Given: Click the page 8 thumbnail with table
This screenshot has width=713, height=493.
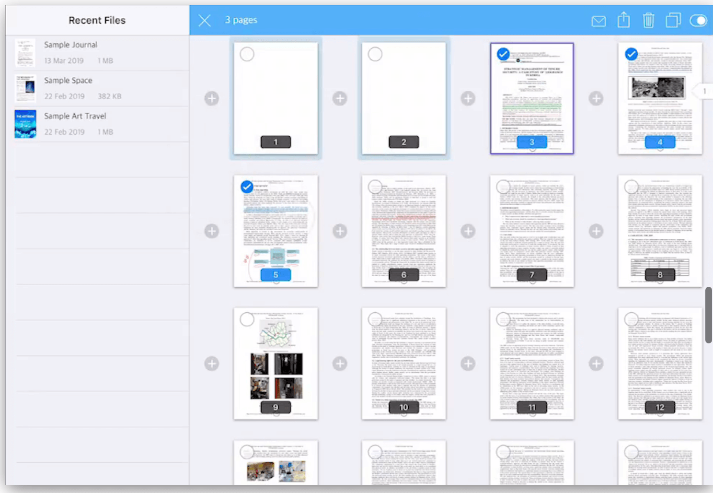Looking at the screenshot, I should coord(660,231).
